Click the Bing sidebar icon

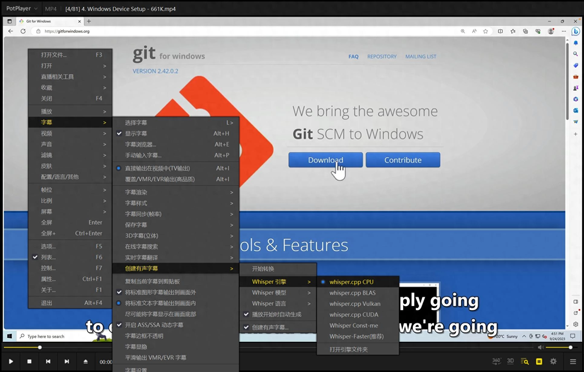(576, 31)
